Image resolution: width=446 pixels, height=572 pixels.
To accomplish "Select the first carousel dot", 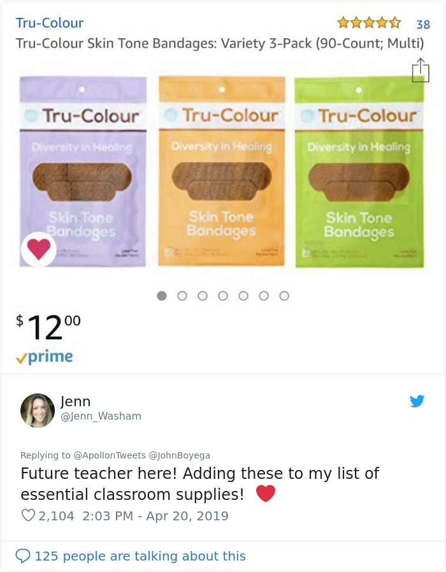I will click(x=162, y=296).
